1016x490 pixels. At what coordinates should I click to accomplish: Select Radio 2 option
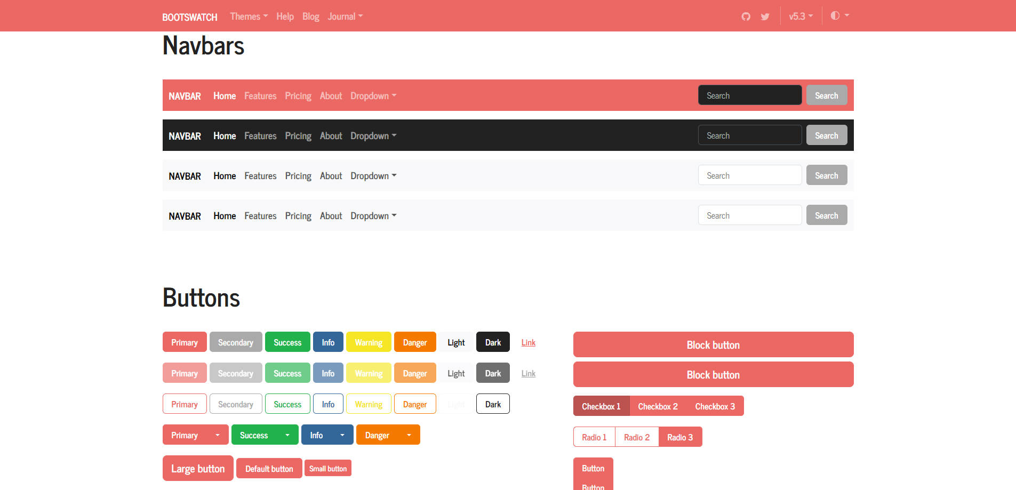point(637,437)
